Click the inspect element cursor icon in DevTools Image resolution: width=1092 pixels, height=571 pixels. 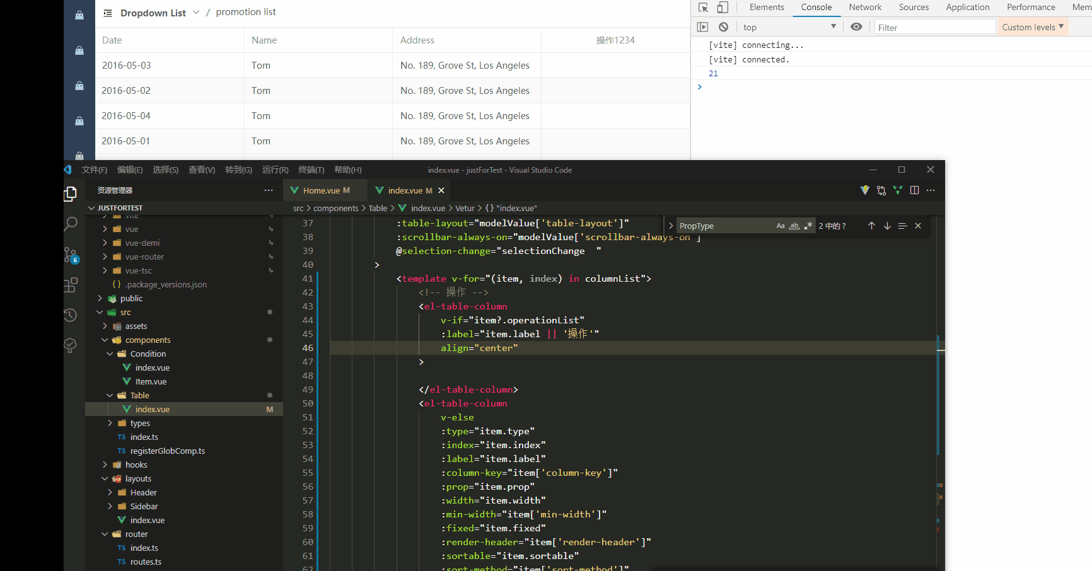[x=703, y=8]
